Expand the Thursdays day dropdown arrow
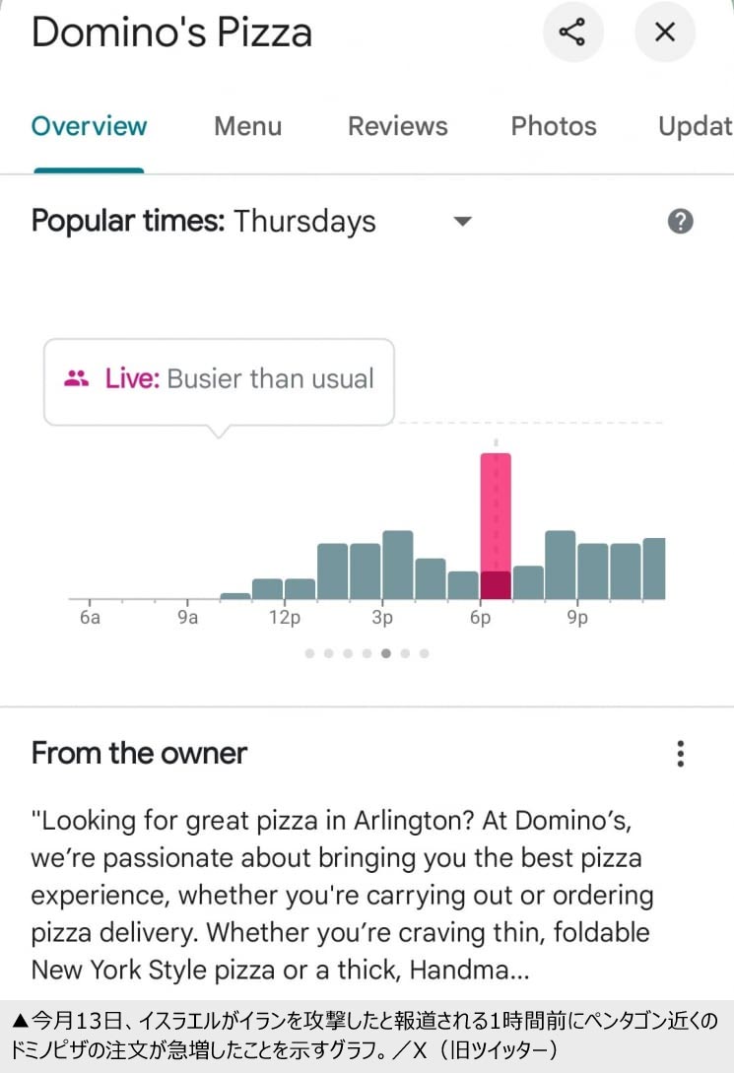This screenshot has height=1073, width=734. click(462, 222)
